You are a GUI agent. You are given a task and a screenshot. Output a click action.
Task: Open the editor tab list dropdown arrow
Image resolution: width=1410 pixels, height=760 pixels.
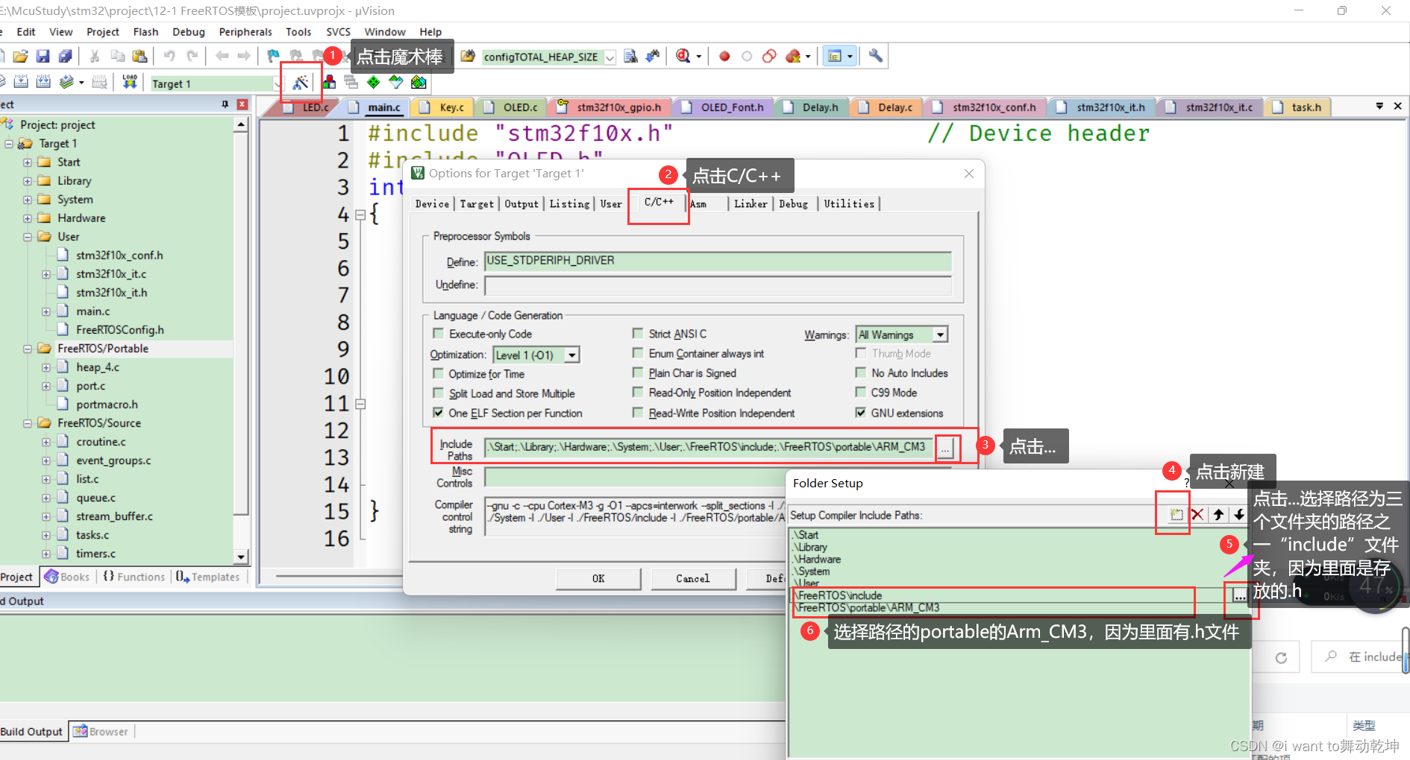pyautogui.click(x=1379, y=107)
